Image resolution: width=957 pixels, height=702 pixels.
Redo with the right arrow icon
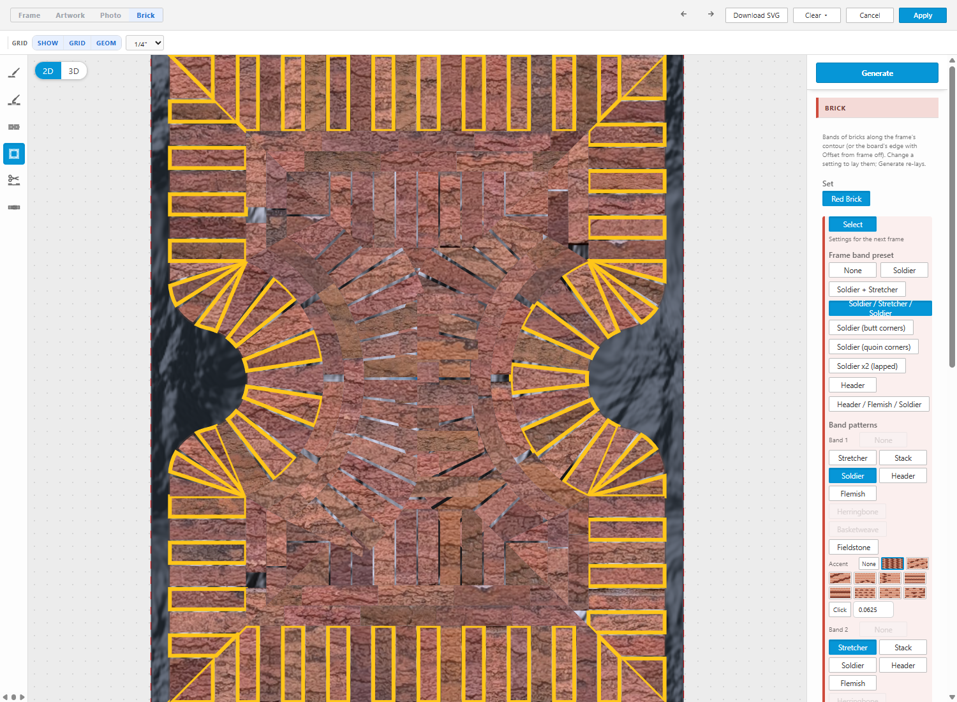tap(711, 14)
